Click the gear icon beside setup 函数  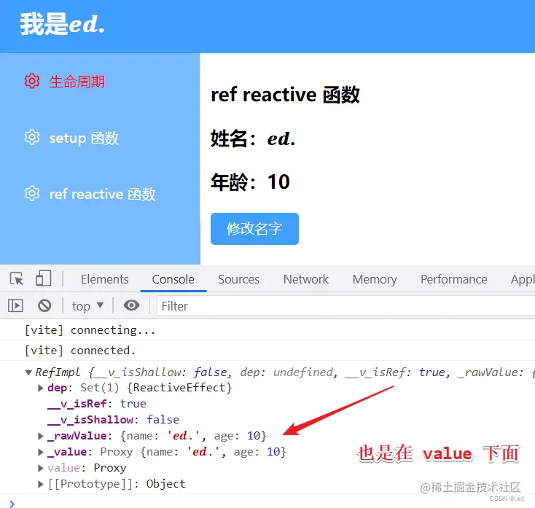(32, 138)
